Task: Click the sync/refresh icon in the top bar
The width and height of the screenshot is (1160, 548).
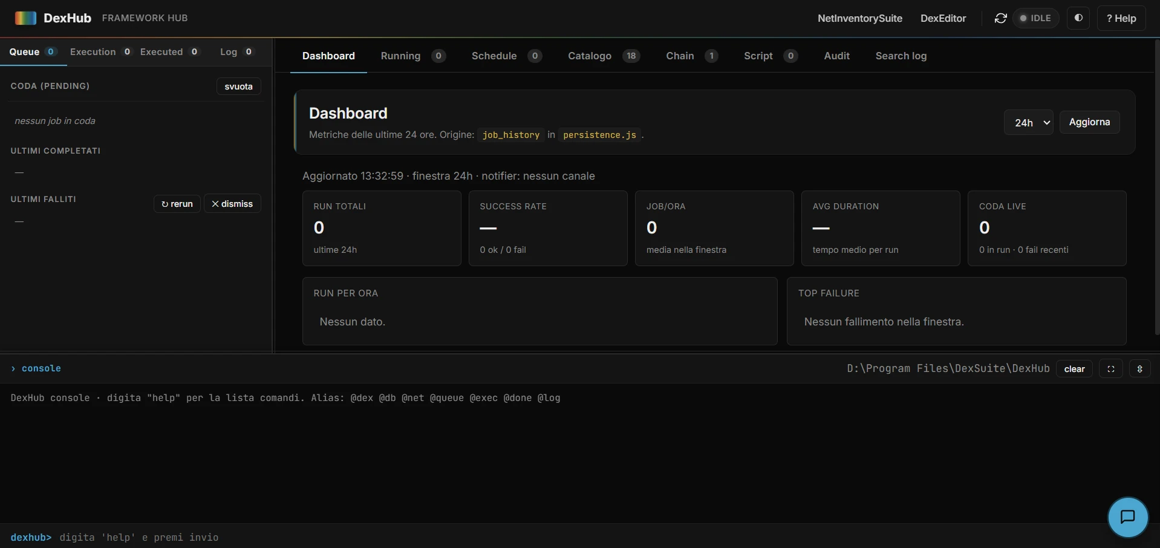Action: pos(1000,18)
